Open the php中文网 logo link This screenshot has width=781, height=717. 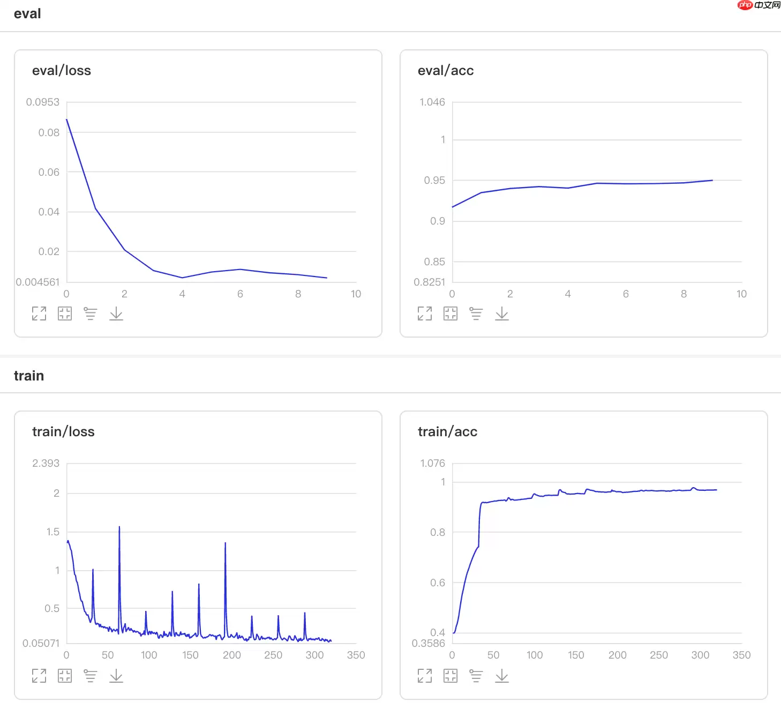[759, 5]
